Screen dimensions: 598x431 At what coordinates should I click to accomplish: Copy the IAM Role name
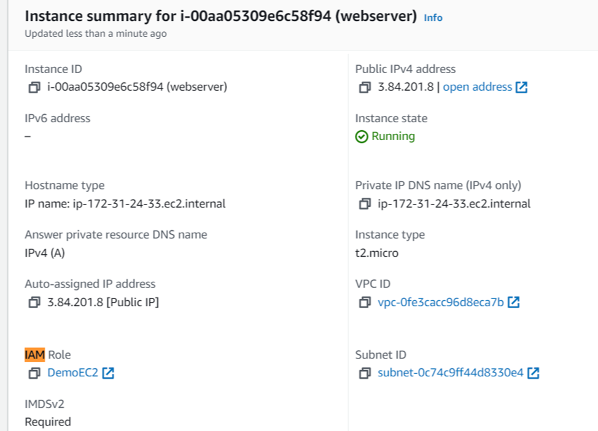click(34, 373)
